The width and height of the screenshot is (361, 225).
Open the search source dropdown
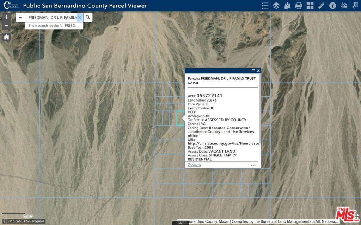point(20,17)
